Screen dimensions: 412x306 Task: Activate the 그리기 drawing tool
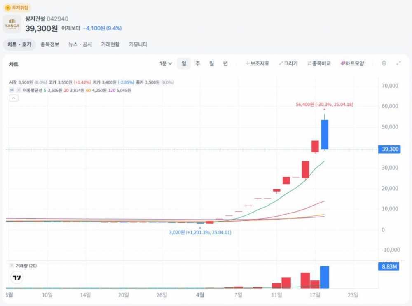[x=288, y=63]
